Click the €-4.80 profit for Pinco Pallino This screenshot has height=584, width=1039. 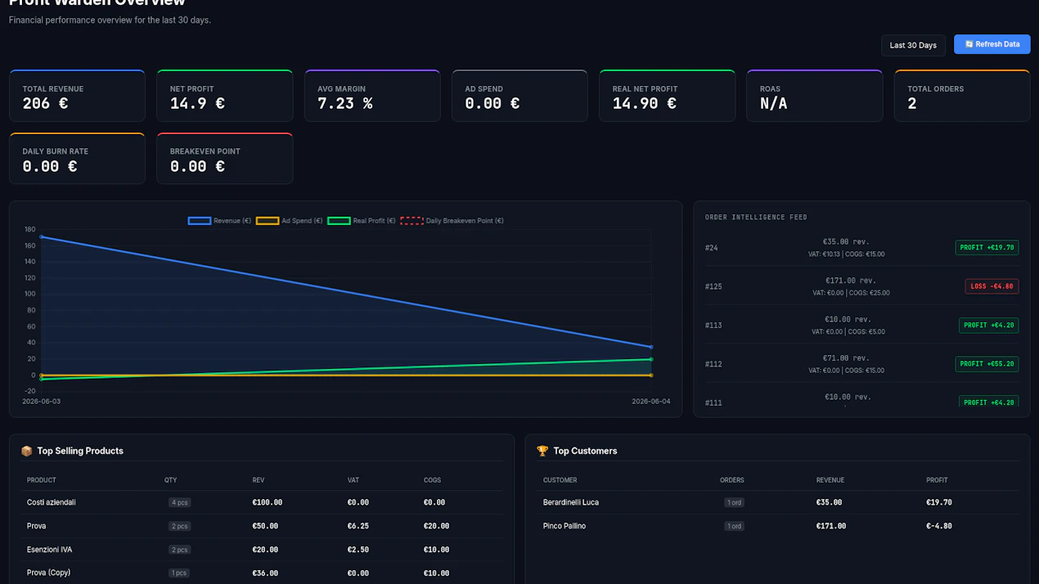pyautogui.click(x=939, y=526)
